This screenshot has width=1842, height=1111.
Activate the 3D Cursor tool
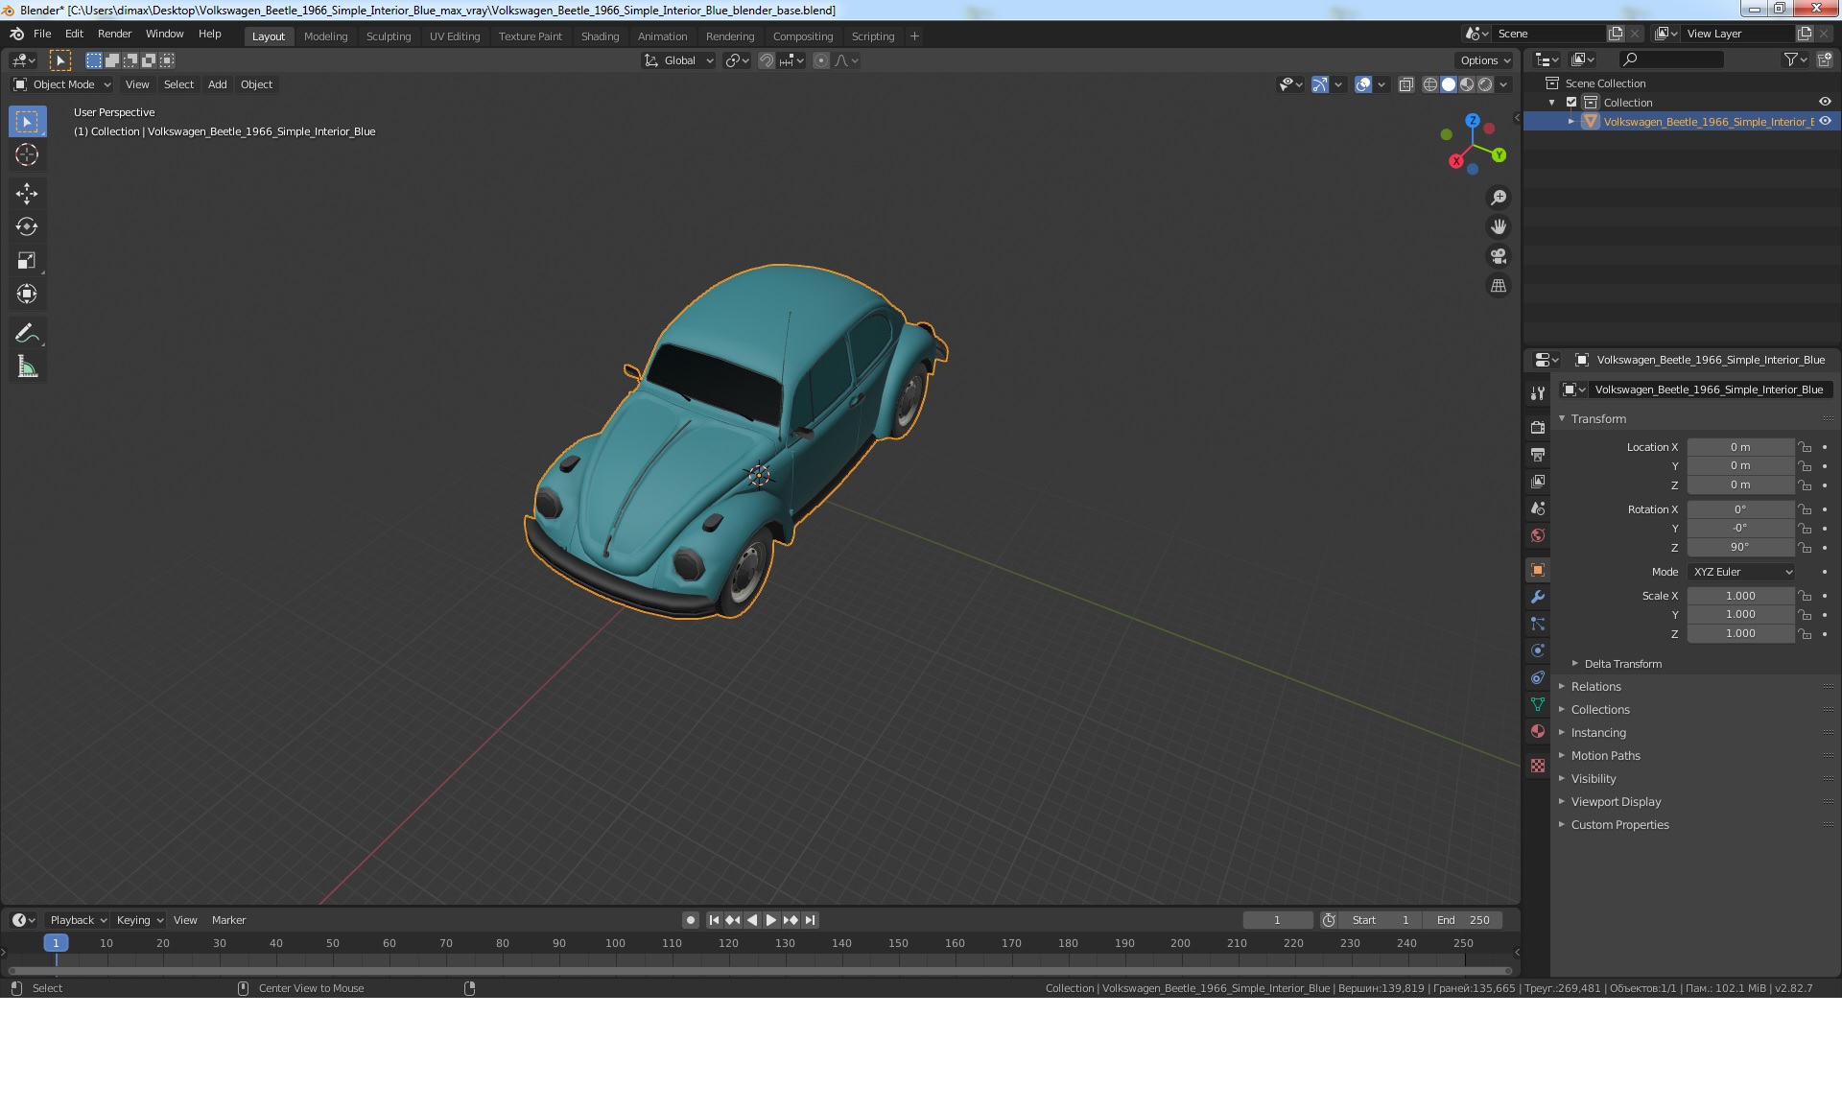(27, 154)
